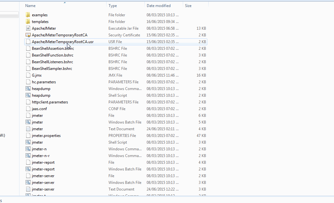The width and height of the screenshot is (334, 203).
Task: Click the ApacheJMeterTemporaryRootCA.usr file icon
Action: (28, 41)
